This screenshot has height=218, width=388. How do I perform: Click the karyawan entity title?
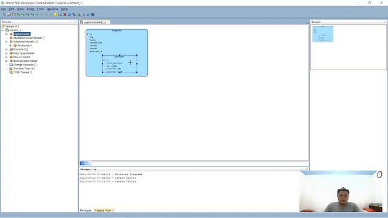tap(117, 31)
